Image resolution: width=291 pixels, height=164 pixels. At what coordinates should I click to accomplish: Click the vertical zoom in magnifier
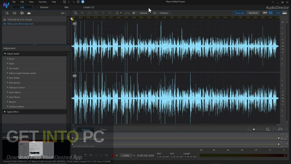[280, 129]
